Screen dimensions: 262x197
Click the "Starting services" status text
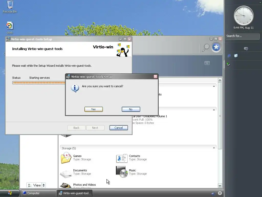(x=39, y=78)
